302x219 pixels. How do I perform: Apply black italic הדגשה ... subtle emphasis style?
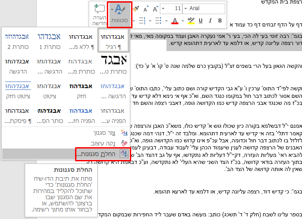click(50, 66)
